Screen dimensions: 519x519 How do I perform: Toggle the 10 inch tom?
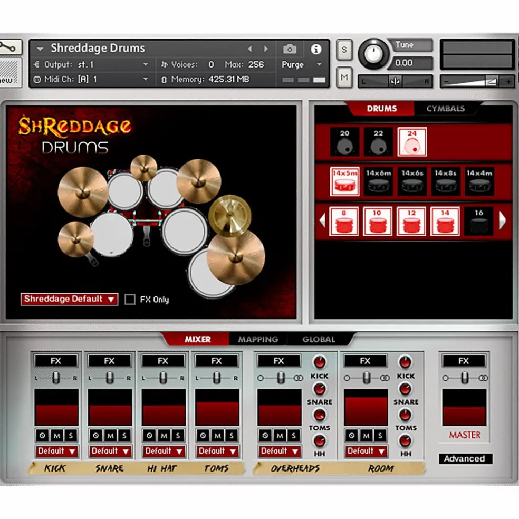tap(378, 221)
